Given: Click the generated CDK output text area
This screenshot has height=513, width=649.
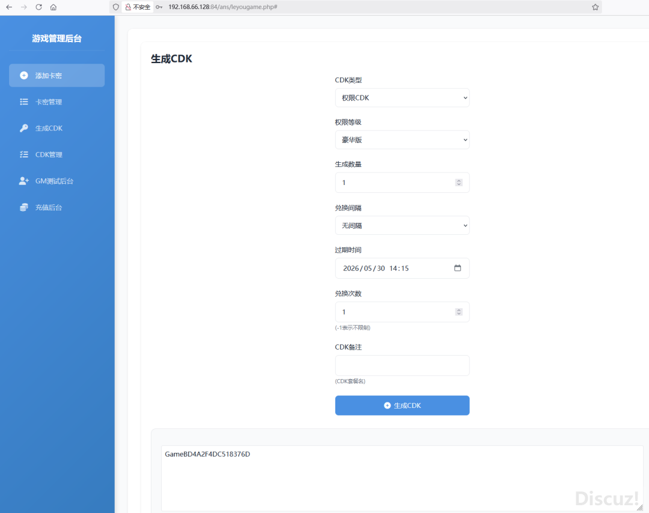Looking at the screenshot, I should point(401,478).
